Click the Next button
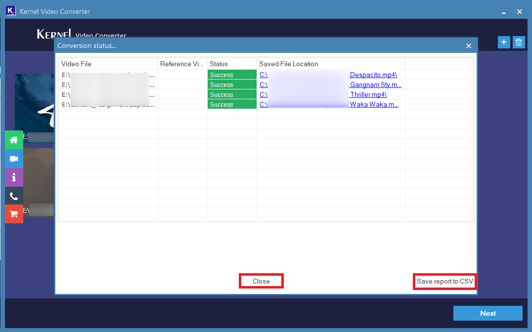The width and height of the screenshot is (532, 332). point(488,313)
